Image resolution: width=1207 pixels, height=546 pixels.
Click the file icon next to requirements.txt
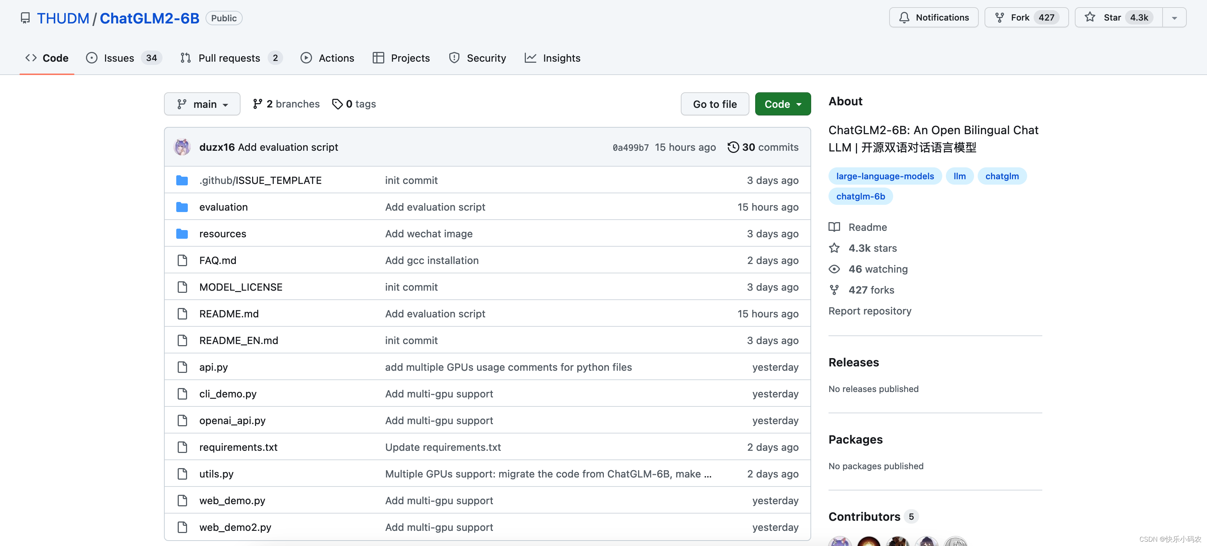pos(182,447)
